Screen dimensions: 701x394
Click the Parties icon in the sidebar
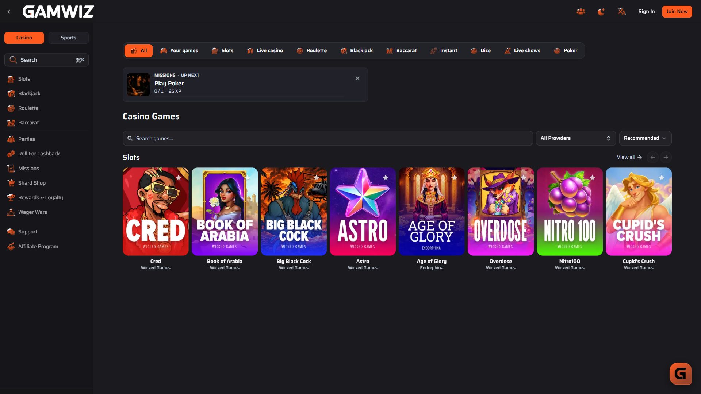(11, 139)
